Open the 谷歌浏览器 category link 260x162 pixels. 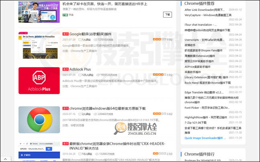point(77,125)
